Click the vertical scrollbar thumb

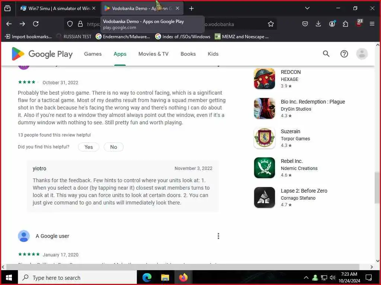click(x=377, y=188)
